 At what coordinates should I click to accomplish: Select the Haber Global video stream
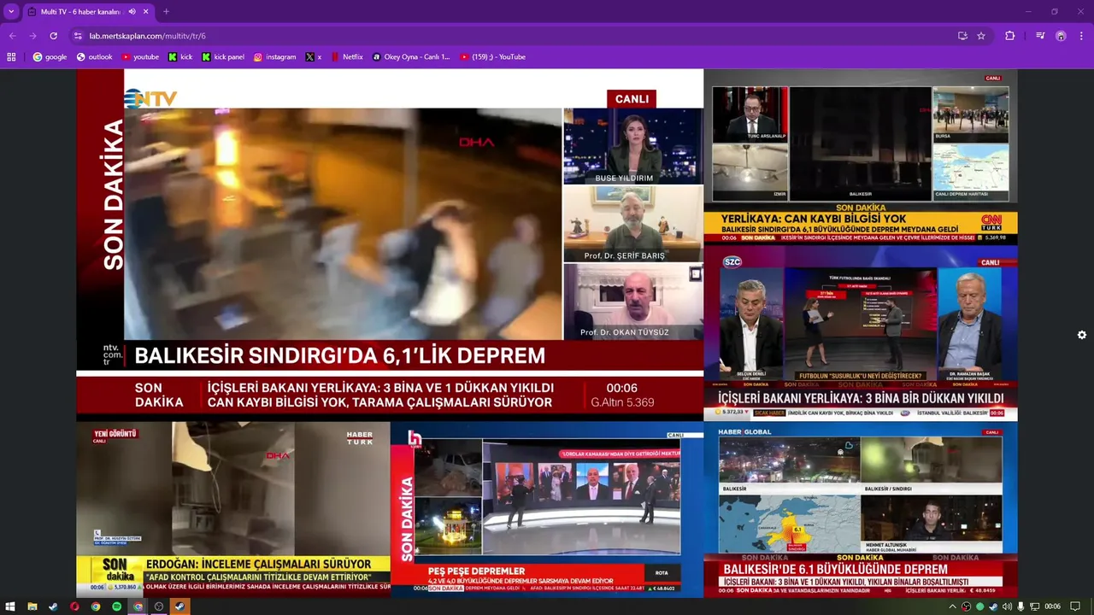point(861,509)
